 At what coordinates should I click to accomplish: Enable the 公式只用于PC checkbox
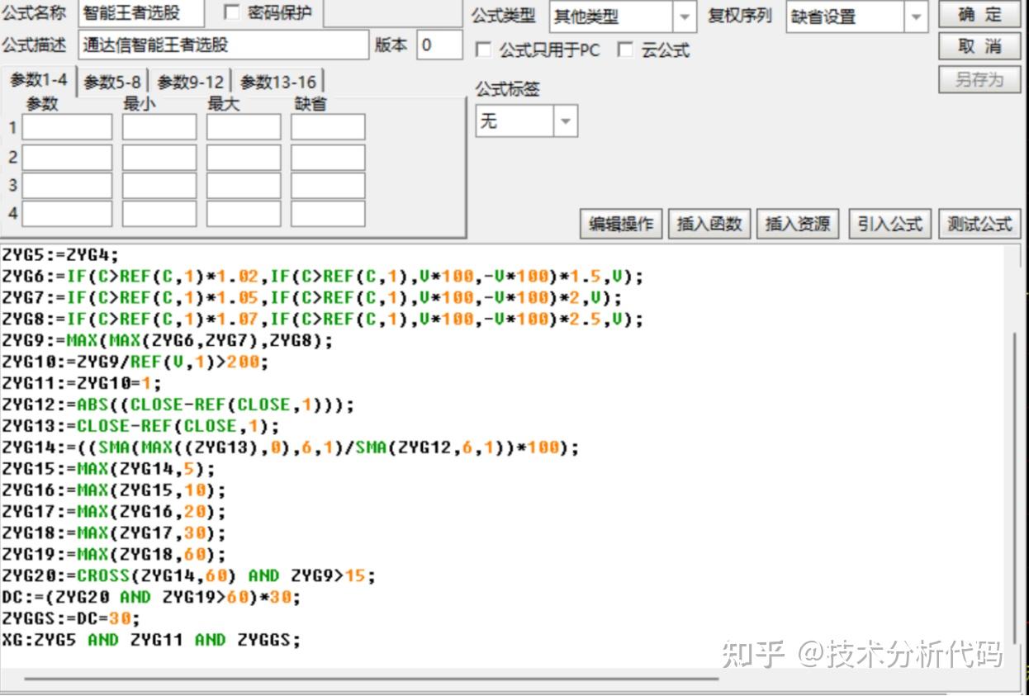point(484,50)
